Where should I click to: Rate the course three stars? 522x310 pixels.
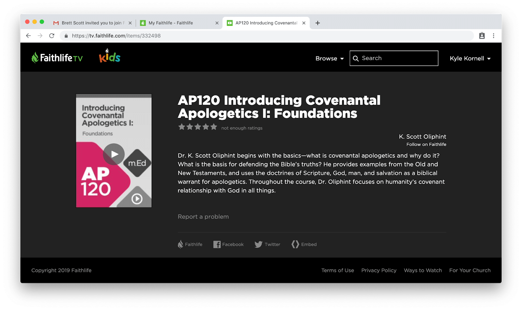pyautogui.click(x=198, y=127)
